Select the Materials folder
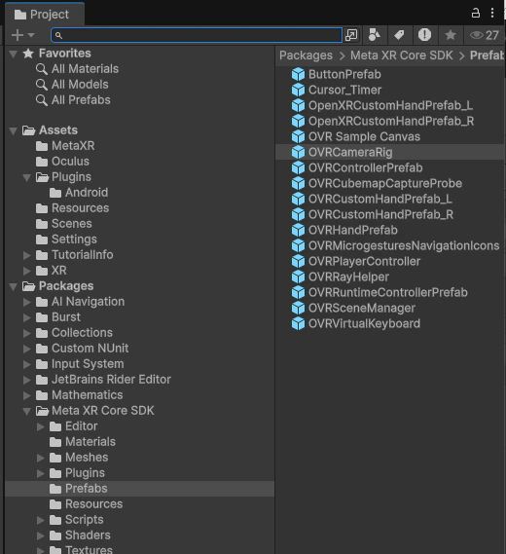Viewport: 506px width, 554px height. (x=83, y=442)
